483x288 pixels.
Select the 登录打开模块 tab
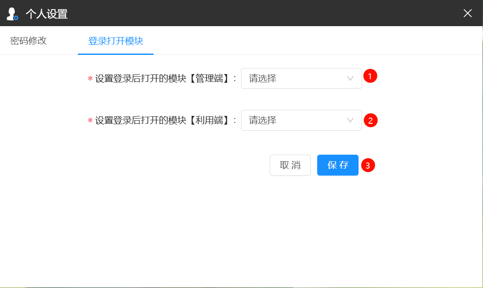point(116,41)
